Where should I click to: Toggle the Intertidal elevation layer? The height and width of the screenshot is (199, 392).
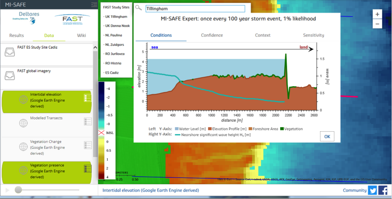[x=47, y=102]
